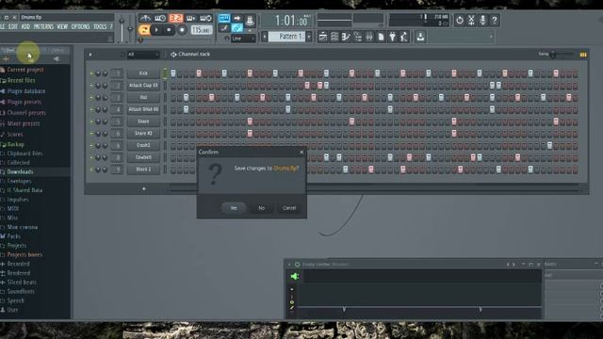Toggle loop recording icon

tap(205, 18)
